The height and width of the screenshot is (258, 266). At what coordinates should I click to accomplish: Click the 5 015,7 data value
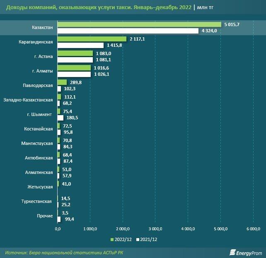tap(232, 24)
